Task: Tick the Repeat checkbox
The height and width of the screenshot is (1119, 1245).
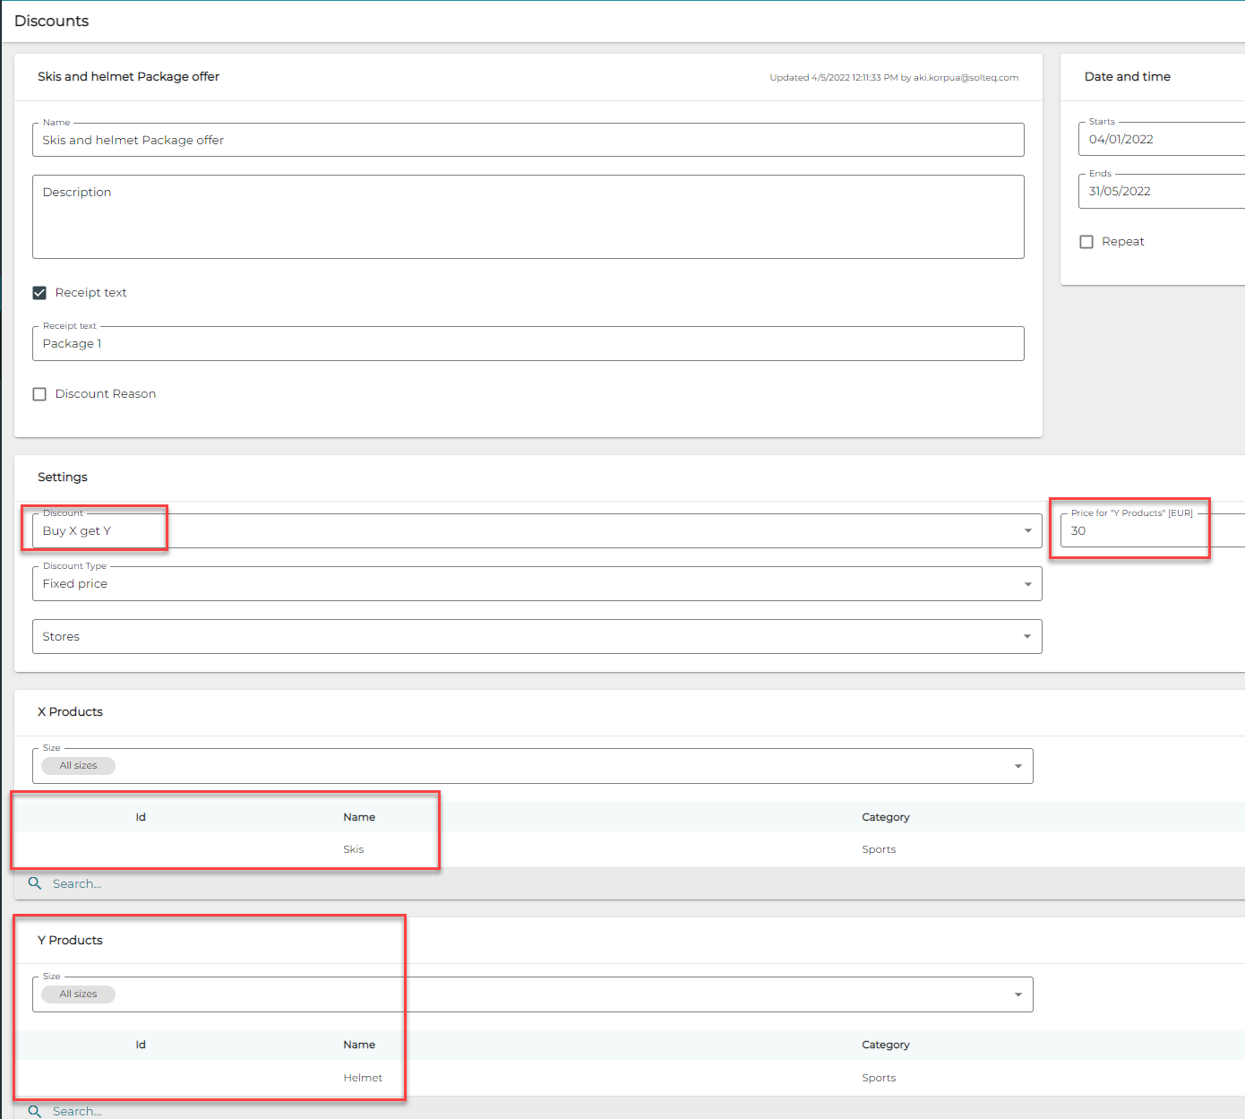Action: click(x=1086, y=242)
